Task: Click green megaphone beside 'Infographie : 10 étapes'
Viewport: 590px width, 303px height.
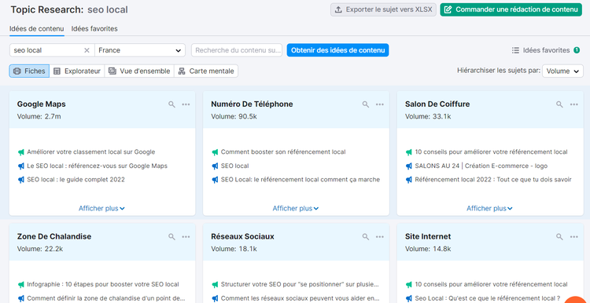Action: [x=21, y=285]
